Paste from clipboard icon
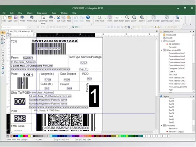The image size is (196, 147). click(x=69, y=17)
